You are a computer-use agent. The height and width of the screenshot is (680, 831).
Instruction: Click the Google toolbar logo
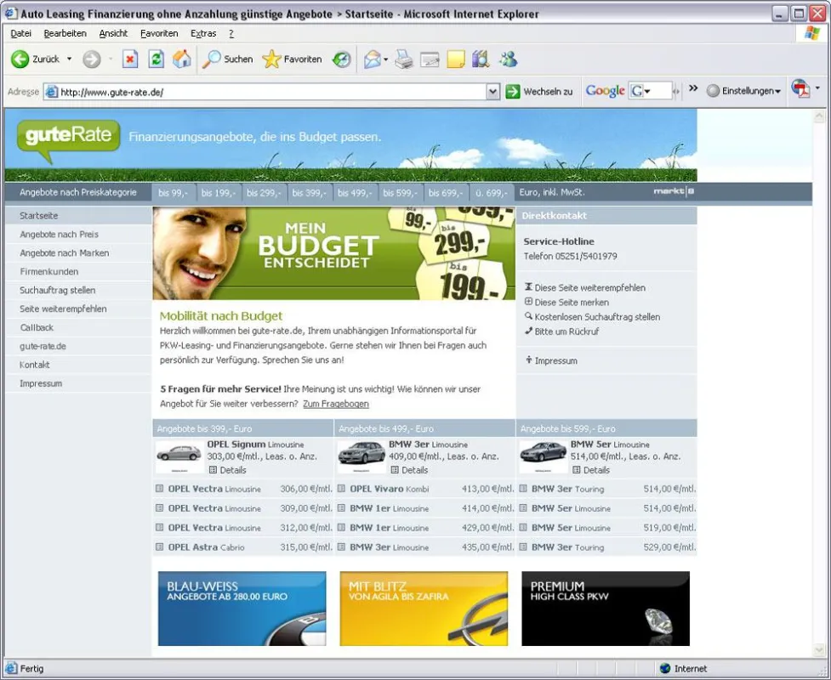(x=605, y=91)
